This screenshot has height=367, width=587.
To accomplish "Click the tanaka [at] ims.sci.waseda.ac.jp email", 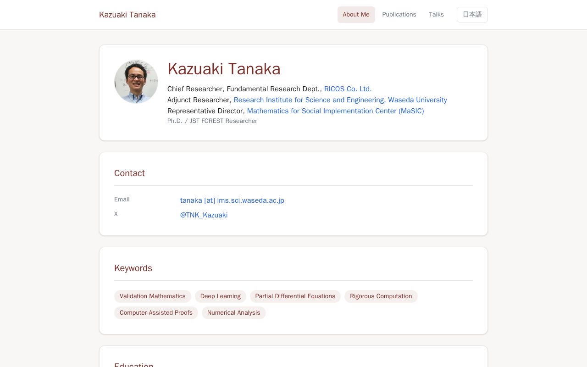I will click(x=232, y=200).
